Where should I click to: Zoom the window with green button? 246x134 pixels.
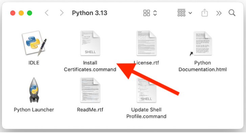pos(29,13)
